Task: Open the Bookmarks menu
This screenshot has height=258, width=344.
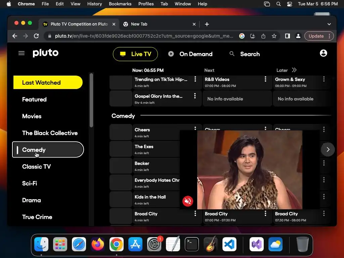Action: 120,4
